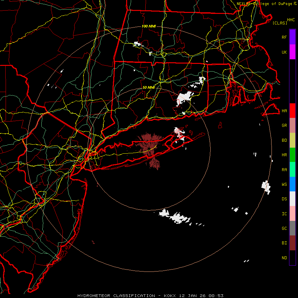298x298 pixels.
Task: Pick the bright green RA legend swatch
Action: pos(292,170)
